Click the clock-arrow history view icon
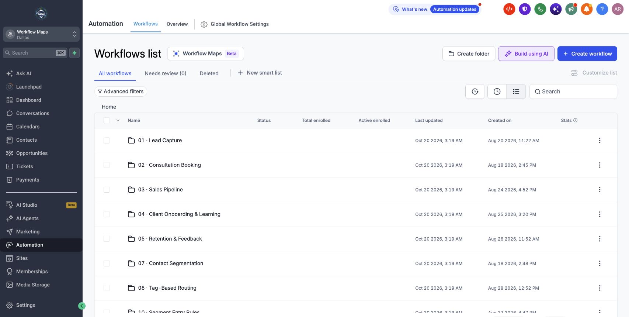 point(475,92)
